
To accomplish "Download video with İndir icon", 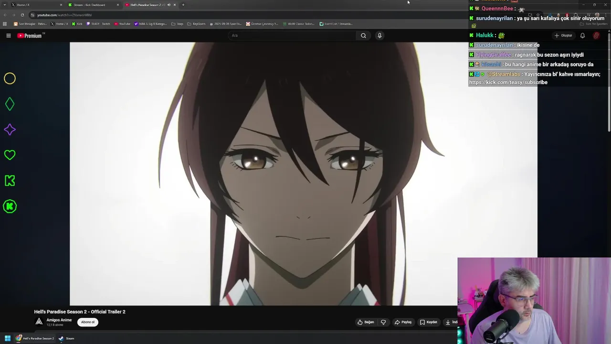I will (451, 322).
